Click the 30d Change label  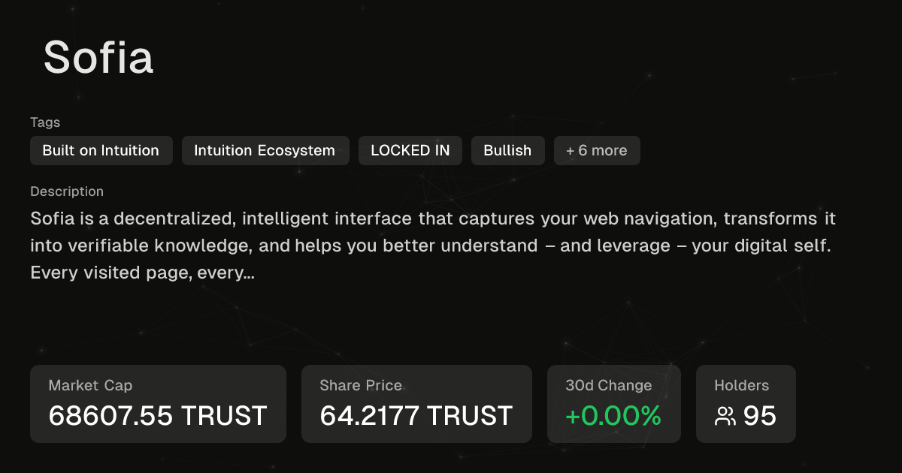pos(609,385)
